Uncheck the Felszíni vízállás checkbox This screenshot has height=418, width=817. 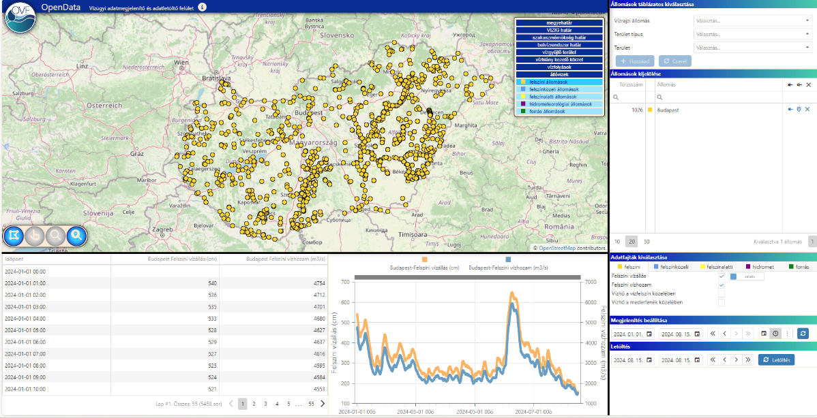[722, 276]
